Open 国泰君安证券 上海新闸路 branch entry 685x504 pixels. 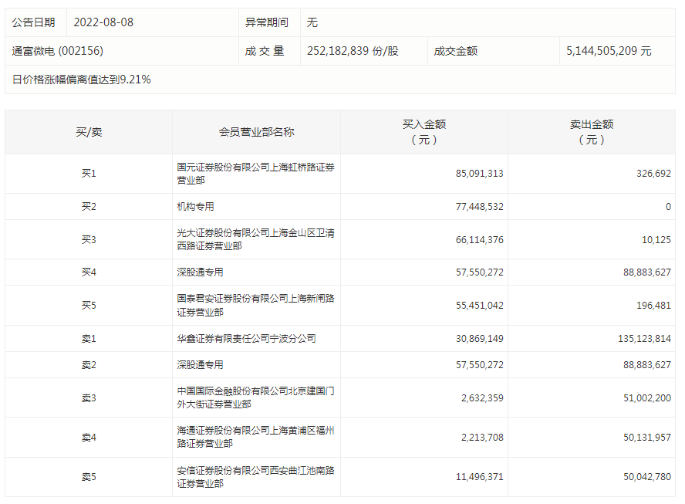(255, 306)
